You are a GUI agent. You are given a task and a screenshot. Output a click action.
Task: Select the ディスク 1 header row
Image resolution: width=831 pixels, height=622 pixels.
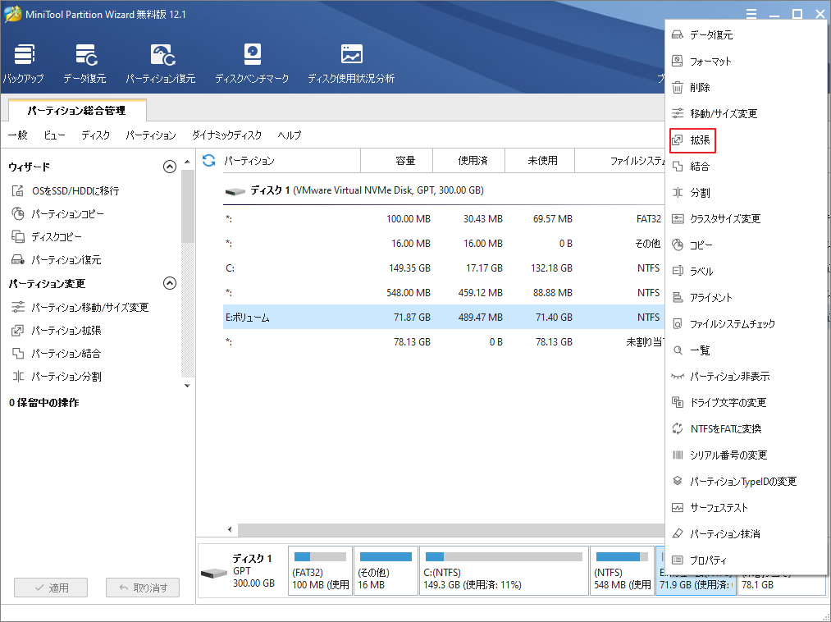(443, 190)
